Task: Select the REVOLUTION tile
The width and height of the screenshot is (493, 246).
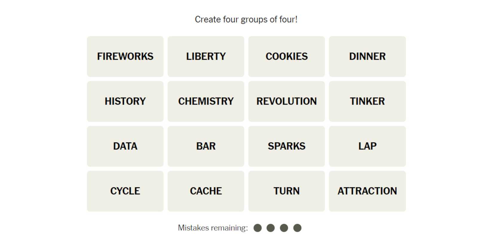Action: point(287,101)
